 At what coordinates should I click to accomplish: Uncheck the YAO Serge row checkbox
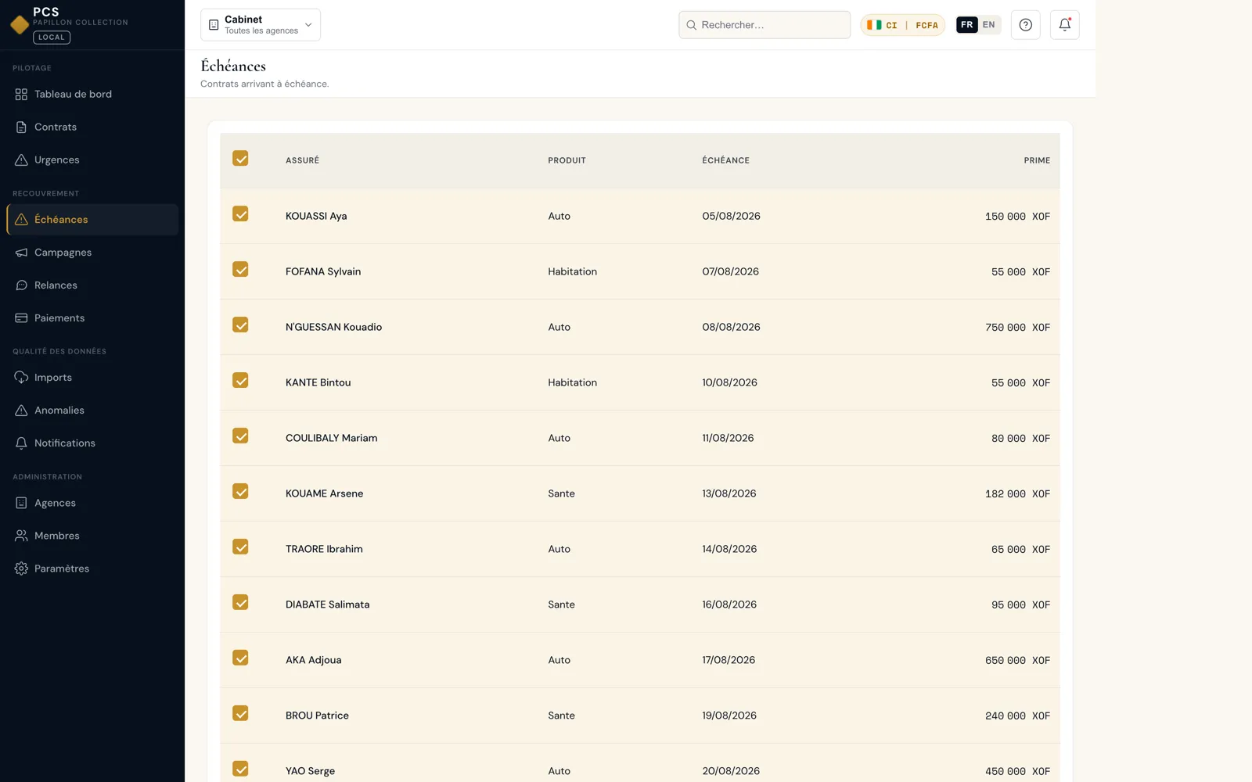tap(240, 769)
